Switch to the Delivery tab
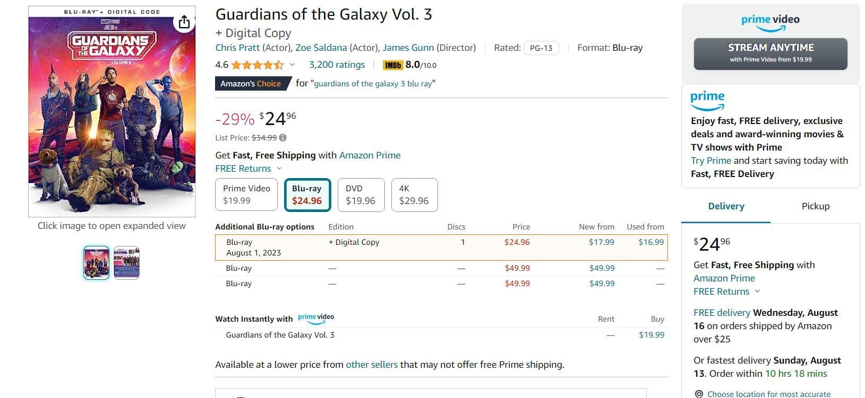Screen dimensions: 865x398 tap(726, 206)
